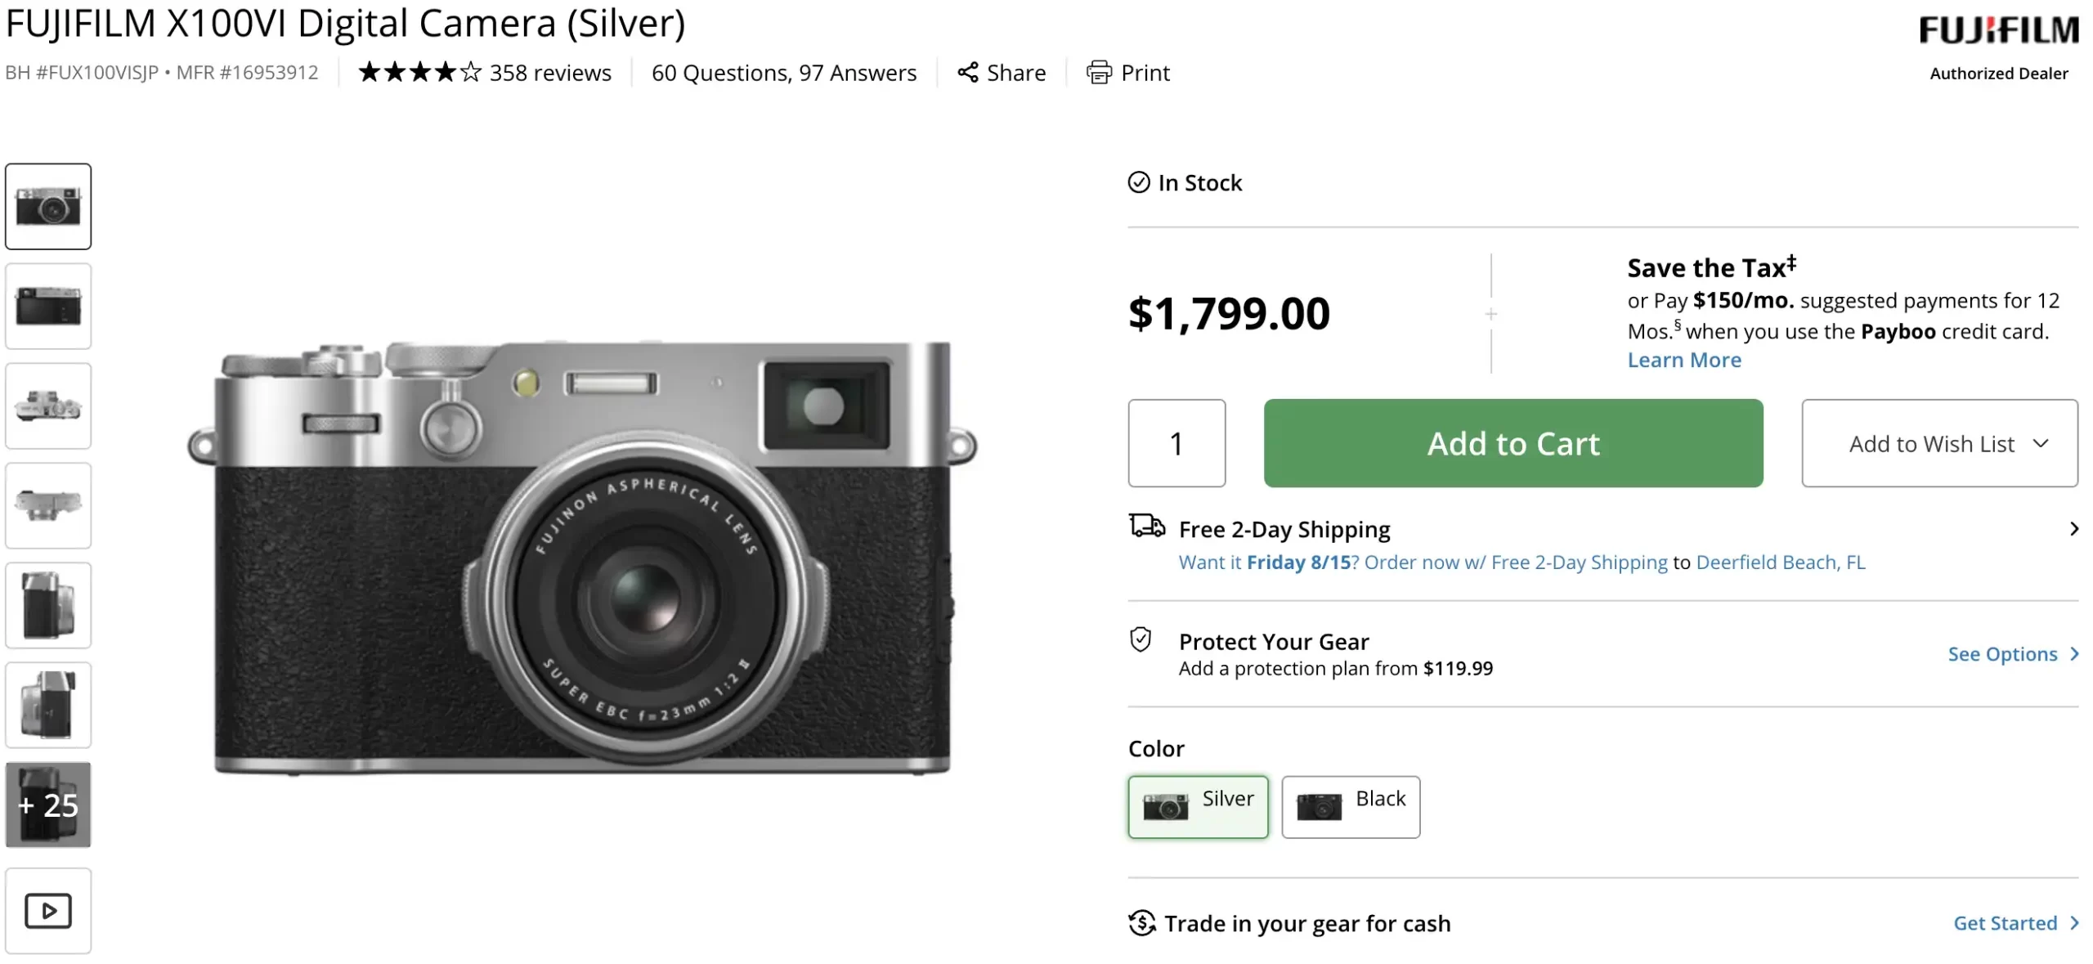The image size is (2093, 964).
Task: Click the Protect Your Gear shield icon
Action: 1141,640
